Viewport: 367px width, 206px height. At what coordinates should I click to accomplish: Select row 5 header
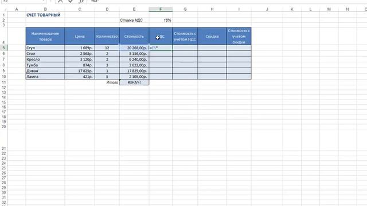coord(3,47)
